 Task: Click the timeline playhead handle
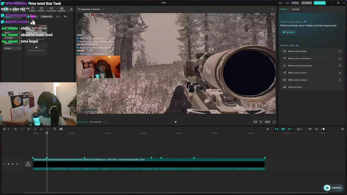[x=47, y=133]
